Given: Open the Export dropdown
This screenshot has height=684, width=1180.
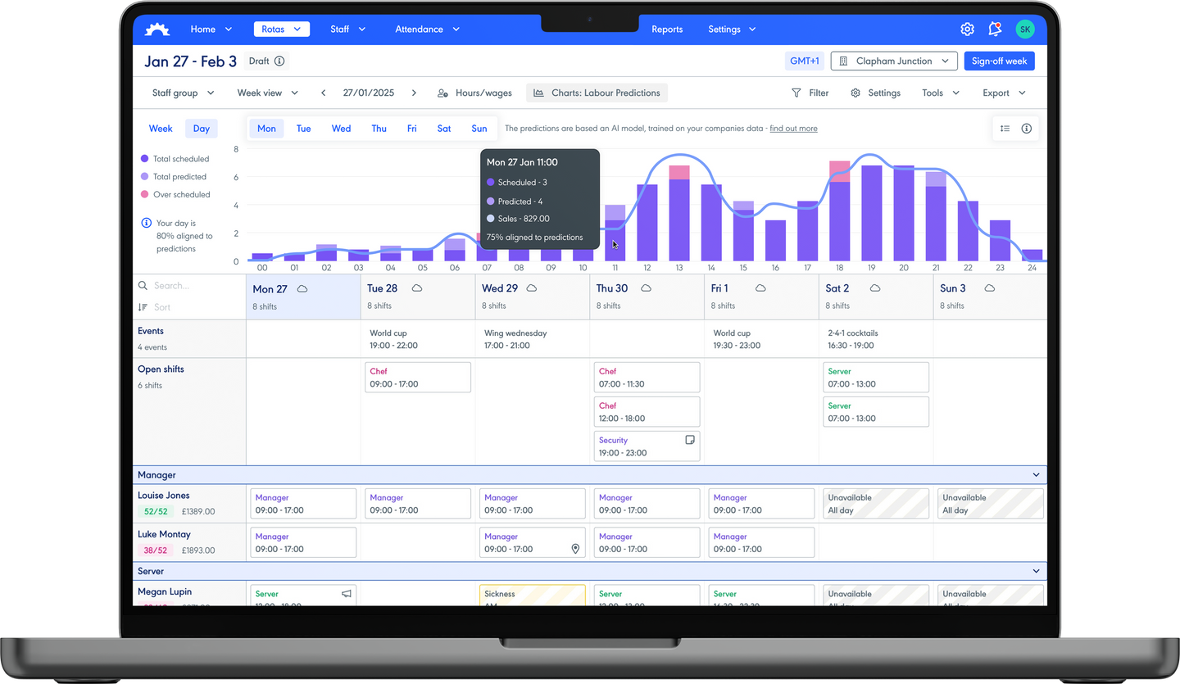Looking at the screenshot, I should [1003, 93].
